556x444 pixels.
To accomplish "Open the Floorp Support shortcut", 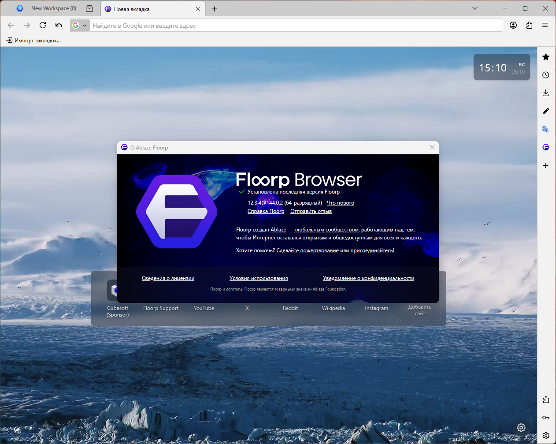I will tap(161, 308).
